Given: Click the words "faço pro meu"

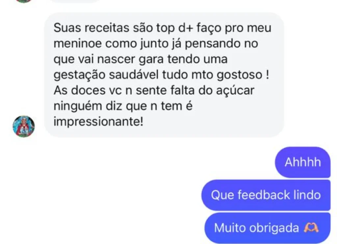Looking at the screenshot, I should (x=234, y=28).
